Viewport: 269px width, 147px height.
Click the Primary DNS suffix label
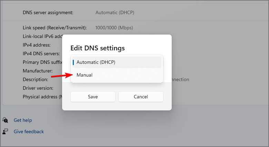42,62
